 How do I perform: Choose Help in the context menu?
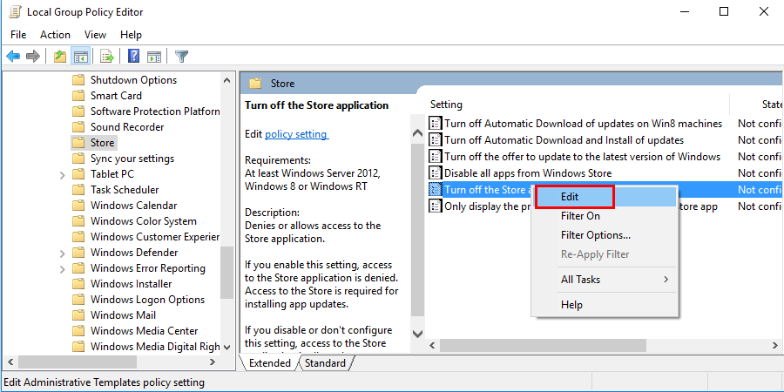click(x=605, y=305)
